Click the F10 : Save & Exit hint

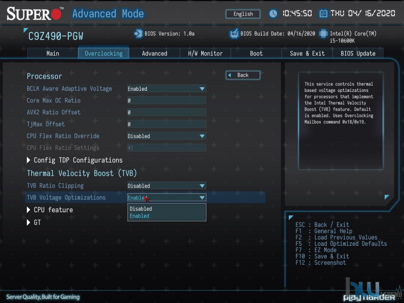[322, 256]
